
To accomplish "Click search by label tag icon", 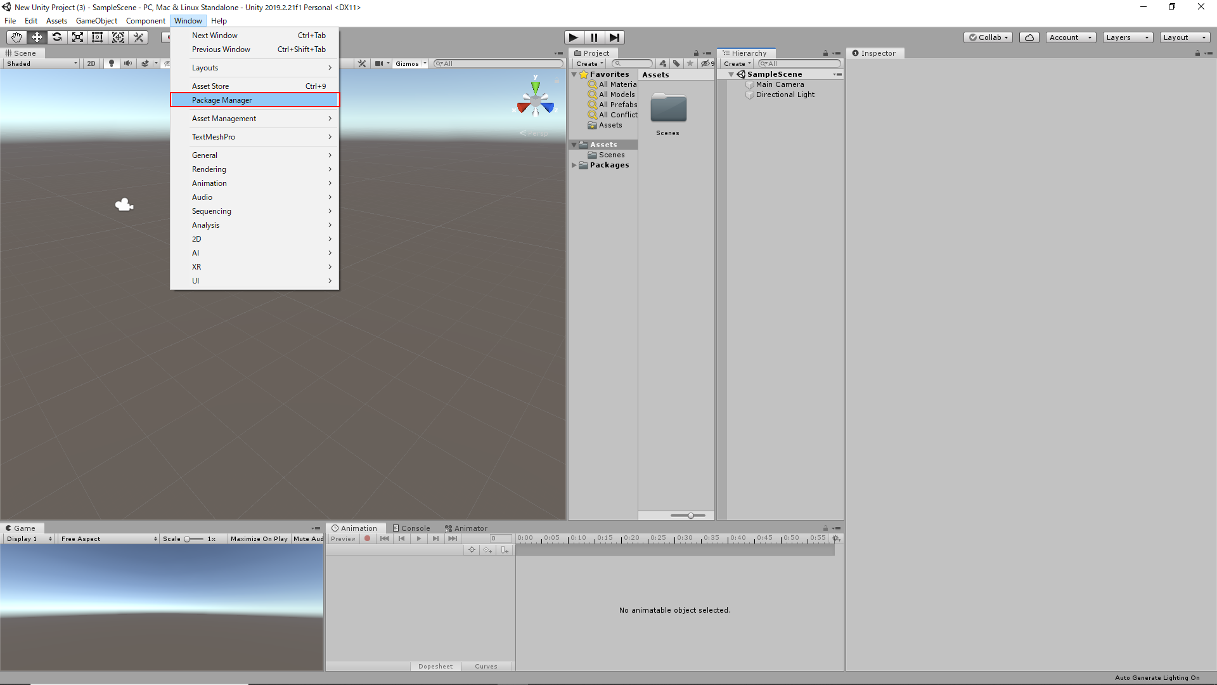I will [676, 63].
